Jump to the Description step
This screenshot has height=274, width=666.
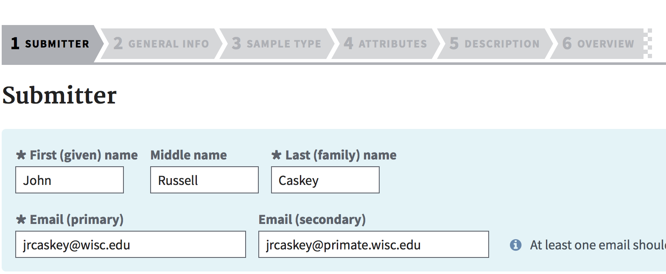494,44
